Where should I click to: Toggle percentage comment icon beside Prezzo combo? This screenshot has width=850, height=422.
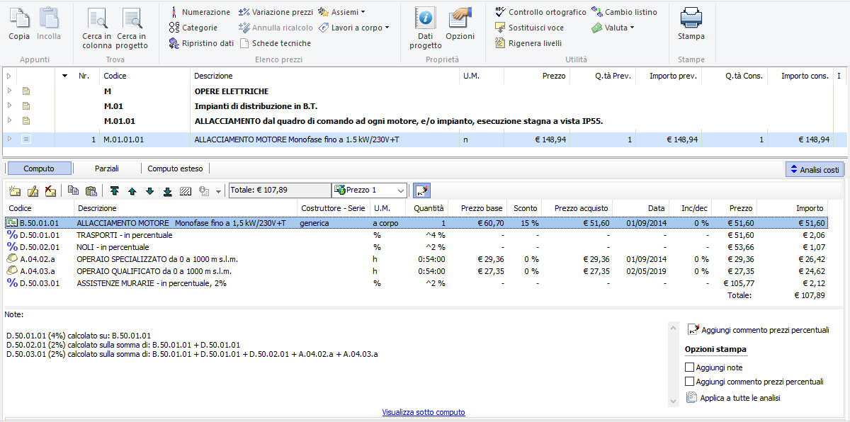click(422, 190)
